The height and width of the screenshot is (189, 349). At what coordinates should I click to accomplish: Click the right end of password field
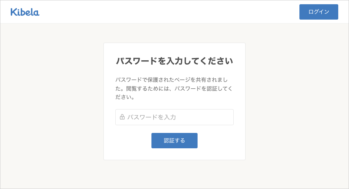[x=227, y=117]
